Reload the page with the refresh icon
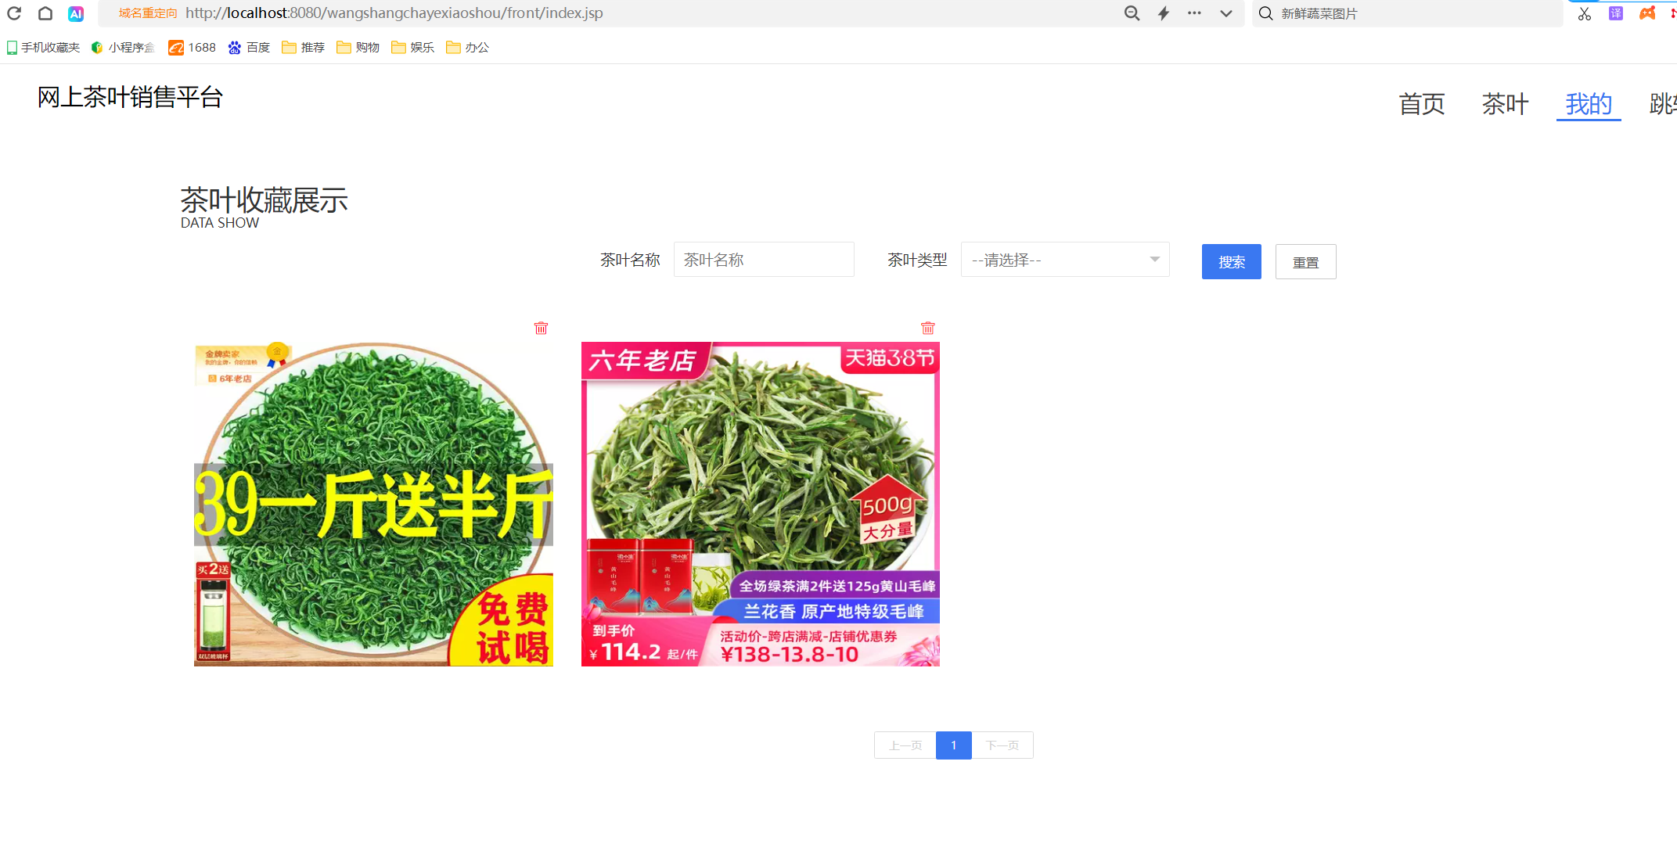This screenshot has height=862, width=1677. (14, 13)
